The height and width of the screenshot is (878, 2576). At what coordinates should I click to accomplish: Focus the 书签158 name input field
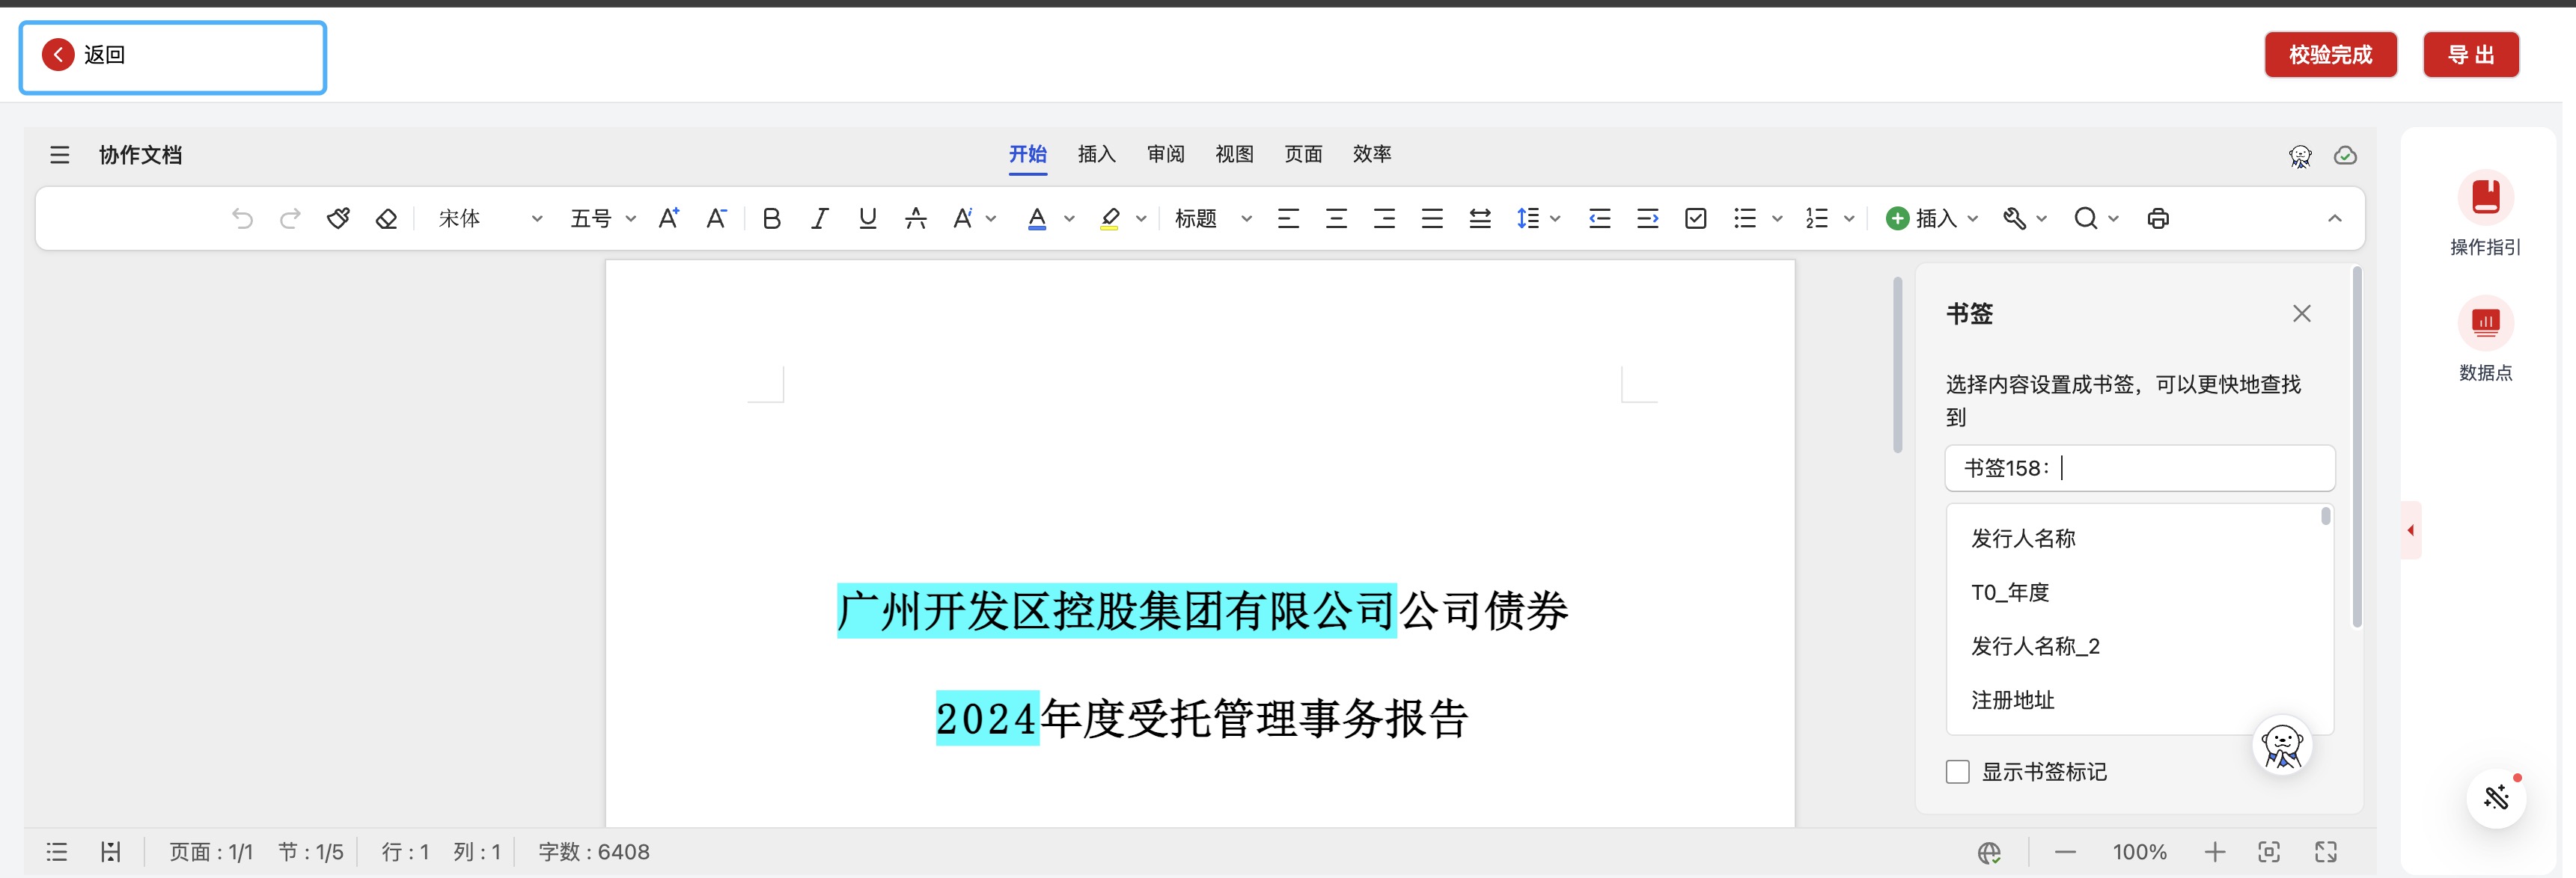pos(2139,467)
